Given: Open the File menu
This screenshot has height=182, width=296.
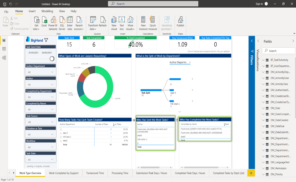Looking at the screenshot, I should coord(6,12).
